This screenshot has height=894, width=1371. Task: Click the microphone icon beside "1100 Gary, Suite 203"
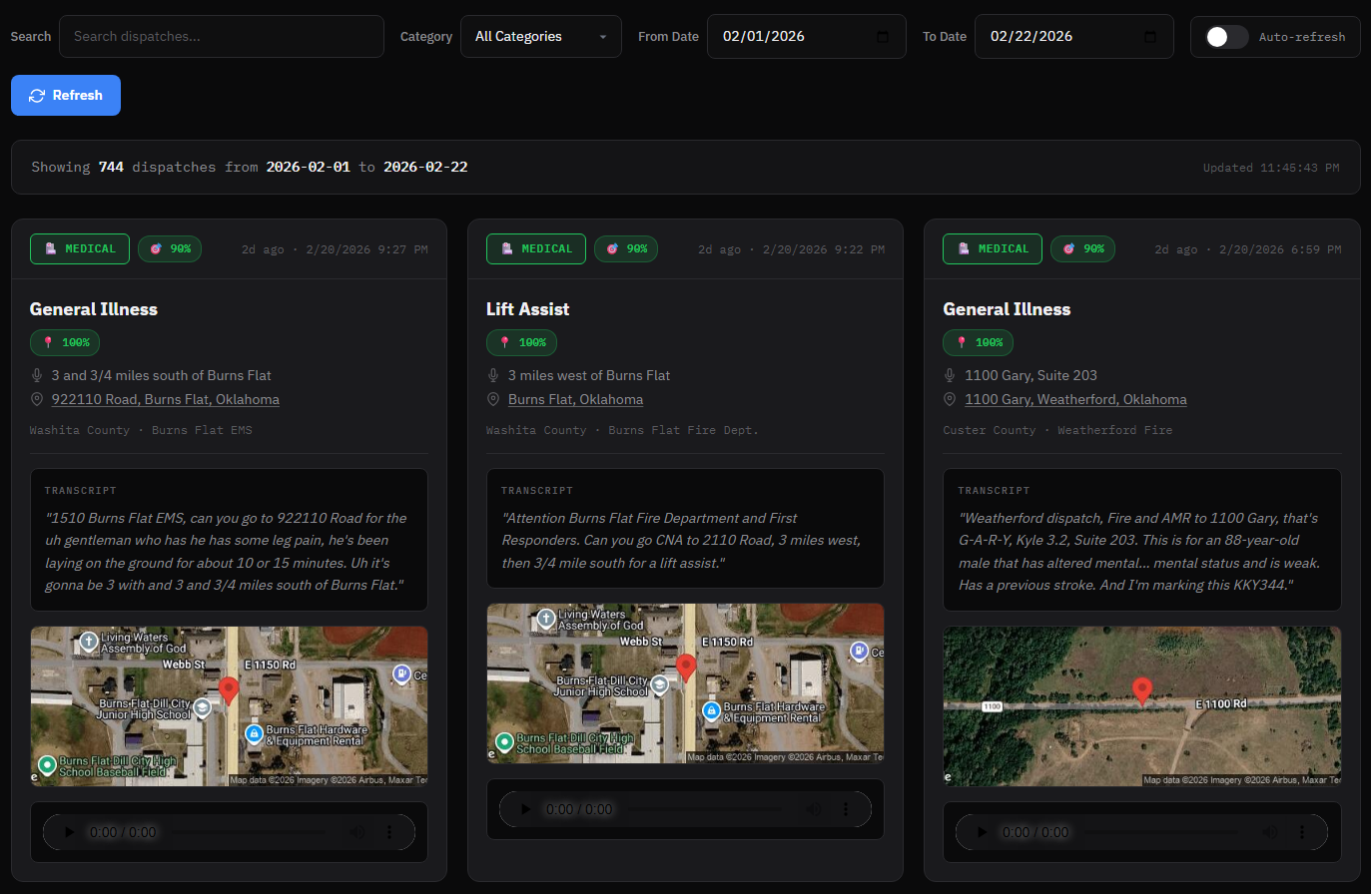tap(950, 375)
